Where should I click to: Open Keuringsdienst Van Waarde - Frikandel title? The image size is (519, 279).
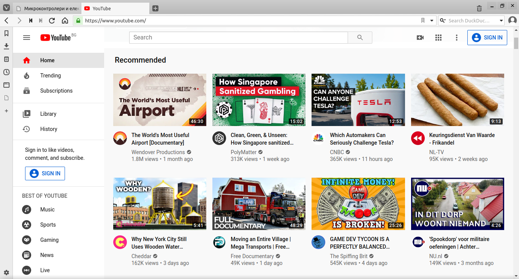(x=462, y=139)
